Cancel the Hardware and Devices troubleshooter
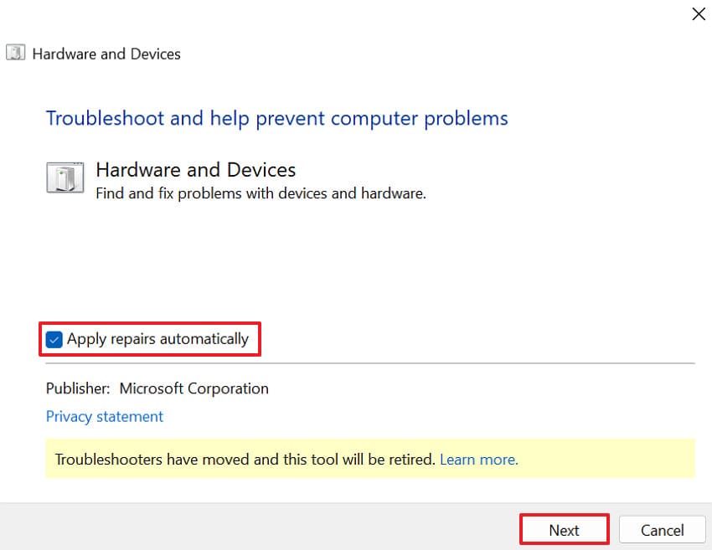712x550 pixels. click(x=662, y=529)
